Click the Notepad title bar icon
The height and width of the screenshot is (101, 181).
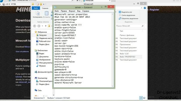pos(55,7)
